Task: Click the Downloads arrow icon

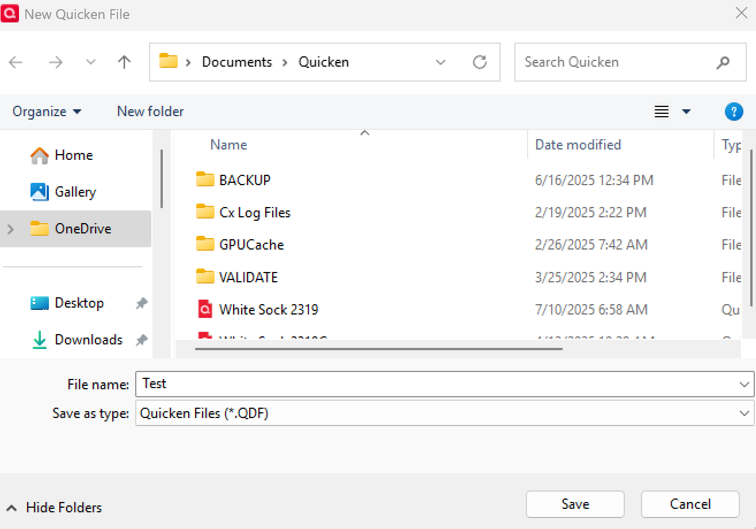Action: coord(40,340)
